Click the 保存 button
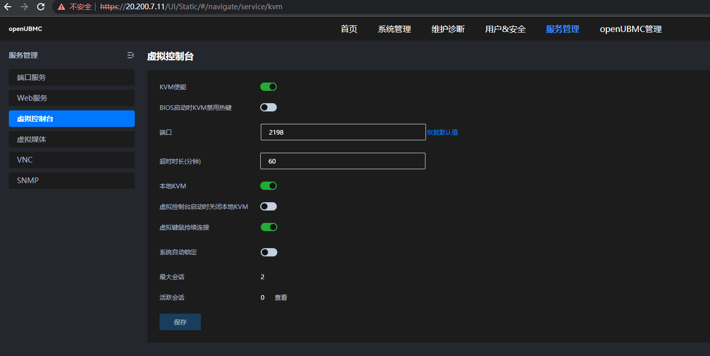 tap(180, 322)
